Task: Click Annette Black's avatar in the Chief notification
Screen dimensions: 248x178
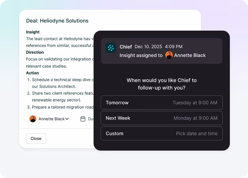Action: pos(169,55)
